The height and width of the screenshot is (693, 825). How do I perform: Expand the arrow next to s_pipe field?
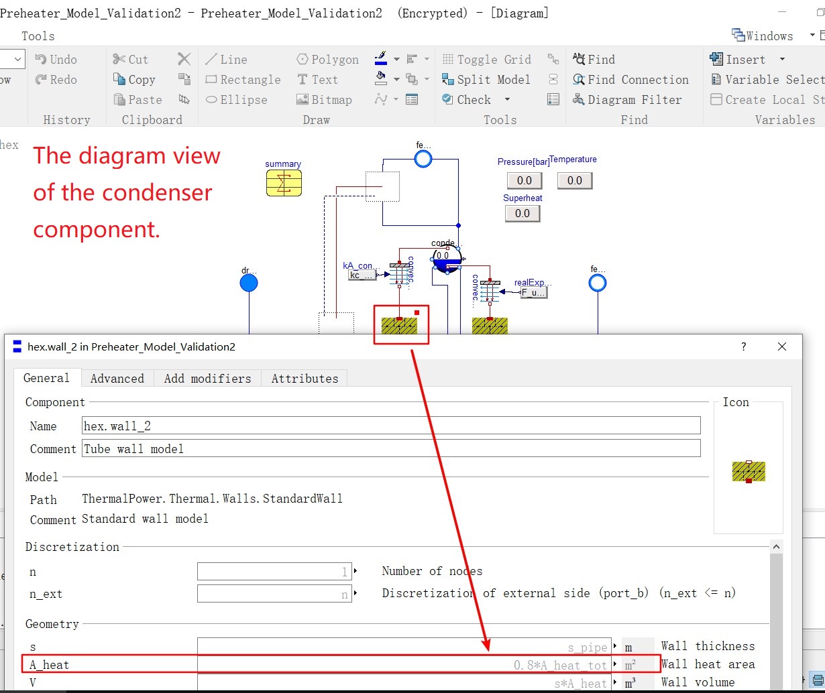(615, 646)
